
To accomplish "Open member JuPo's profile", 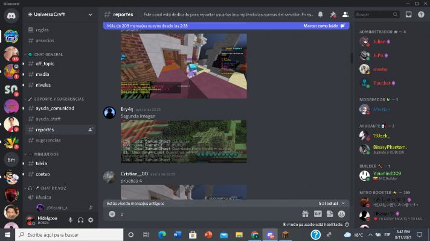I will point(391,55).
